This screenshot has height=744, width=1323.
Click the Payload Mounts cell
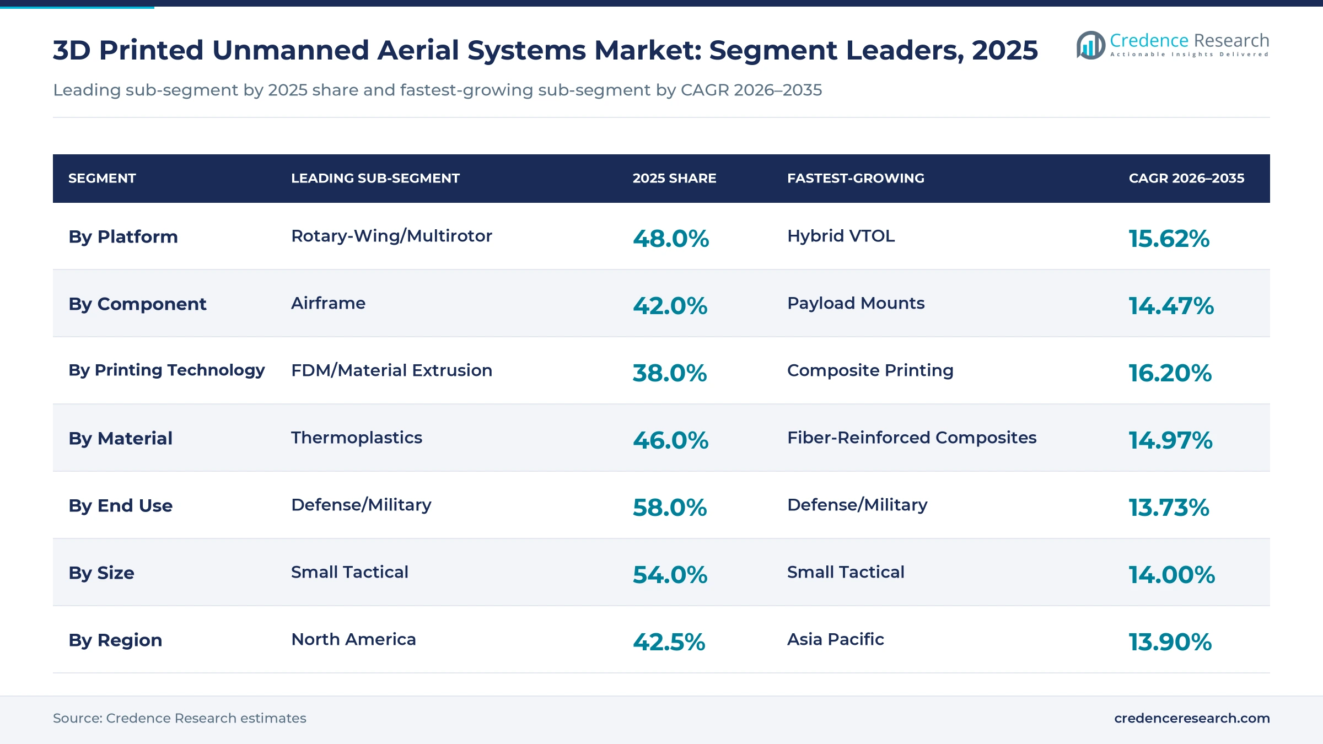pyautogui.click(x=856, y=303)
